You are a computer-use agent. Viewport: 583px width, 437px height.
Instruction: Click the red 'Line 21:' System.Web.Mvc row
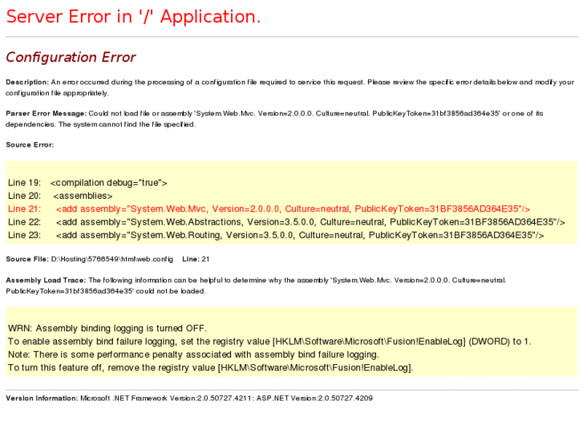point(269,208)
